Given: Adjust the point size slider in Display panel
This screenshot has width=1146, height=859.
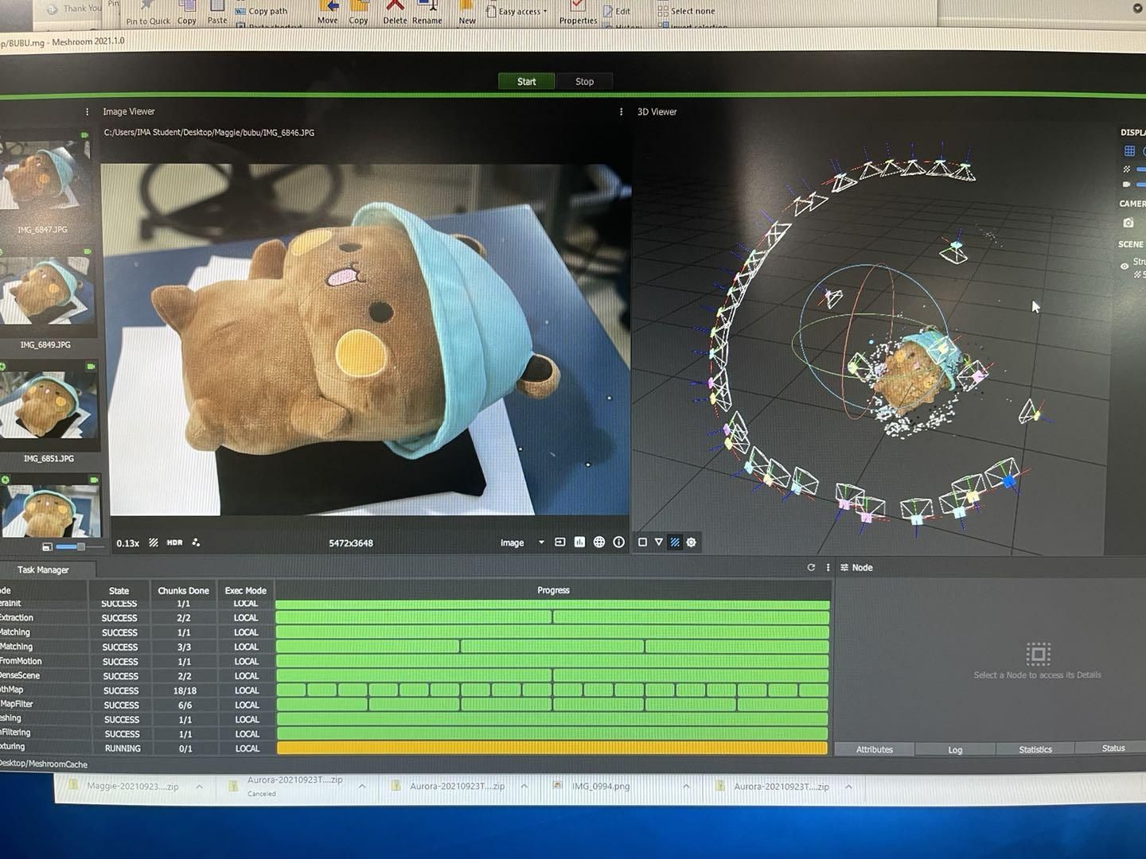Looking at the screenshot, I should [x=1141, y=169].
